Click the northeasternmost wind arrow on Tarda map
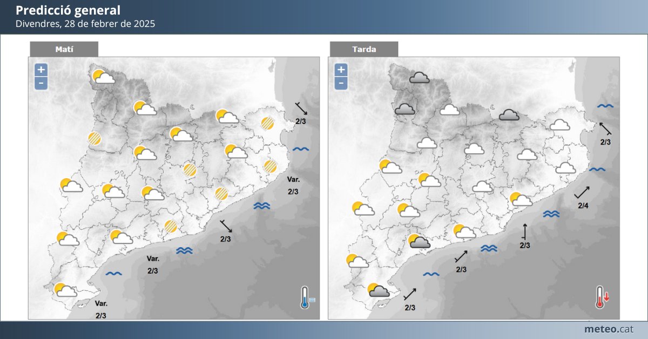This screenshot has height=339, width=648. coord(605,128)
